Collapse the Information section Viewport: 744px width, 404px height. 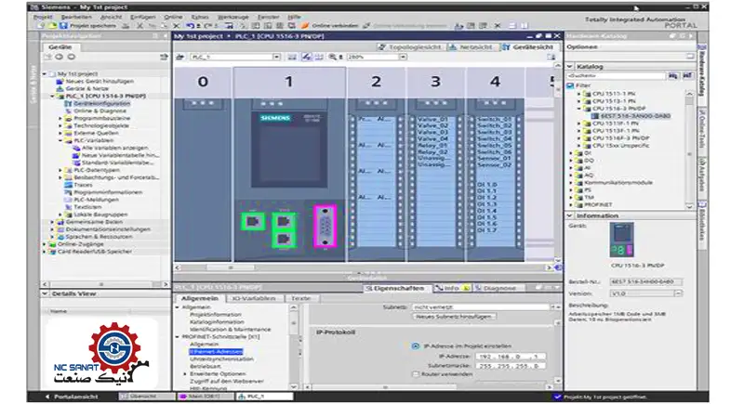570,215
